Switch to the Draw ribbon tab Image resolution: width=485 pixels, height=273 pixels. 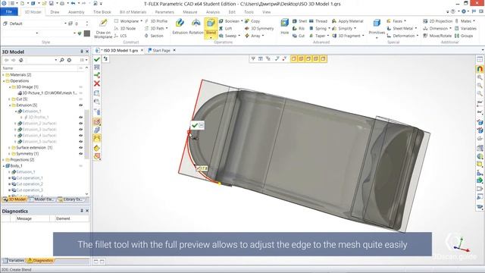click(55, 12)
